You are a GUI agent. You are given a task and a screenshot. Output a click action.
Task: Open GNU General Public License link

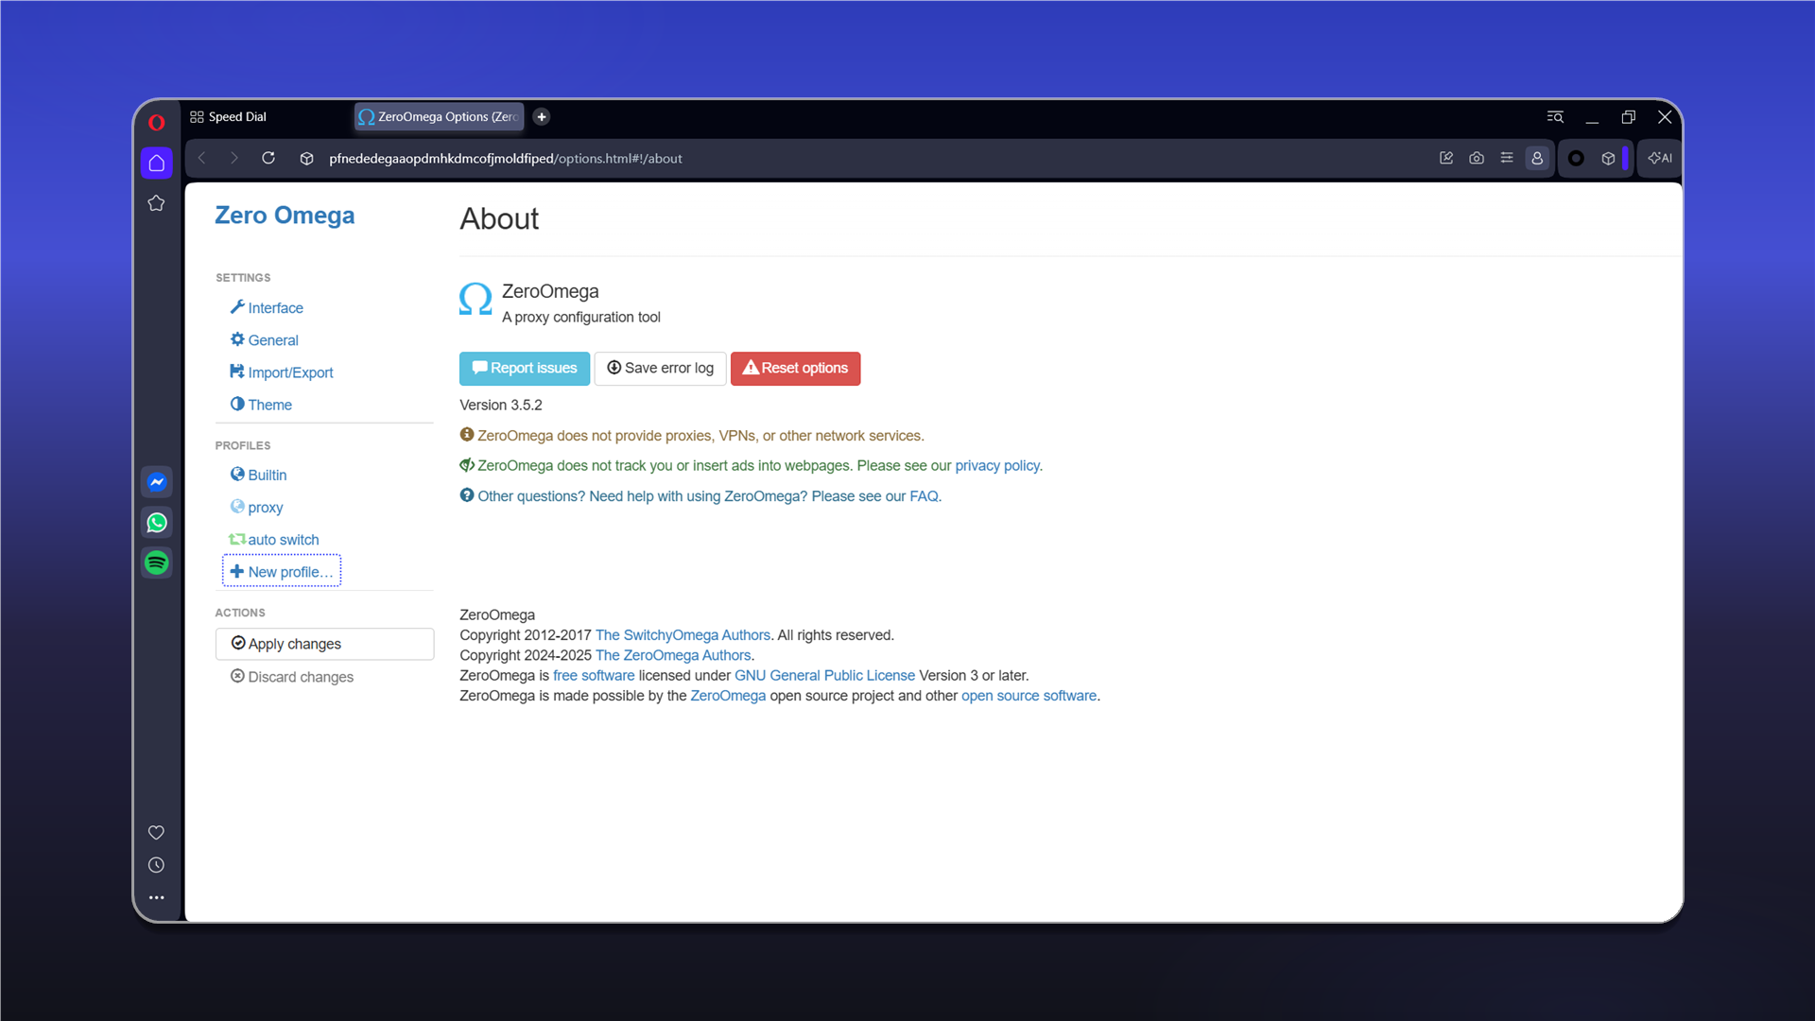(824, 676)
